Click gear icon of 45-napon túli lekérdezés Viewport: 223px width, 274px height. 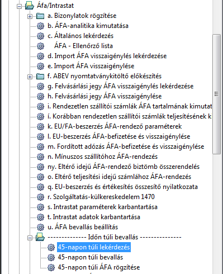coord(51,247)
